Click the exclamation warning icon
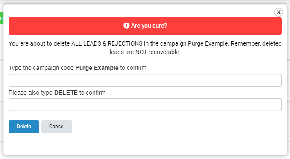The image size is (290, 159). click(126, 26)
